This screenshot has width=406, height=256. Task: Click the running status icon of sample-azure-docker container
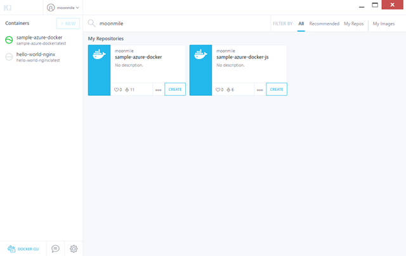9,40
